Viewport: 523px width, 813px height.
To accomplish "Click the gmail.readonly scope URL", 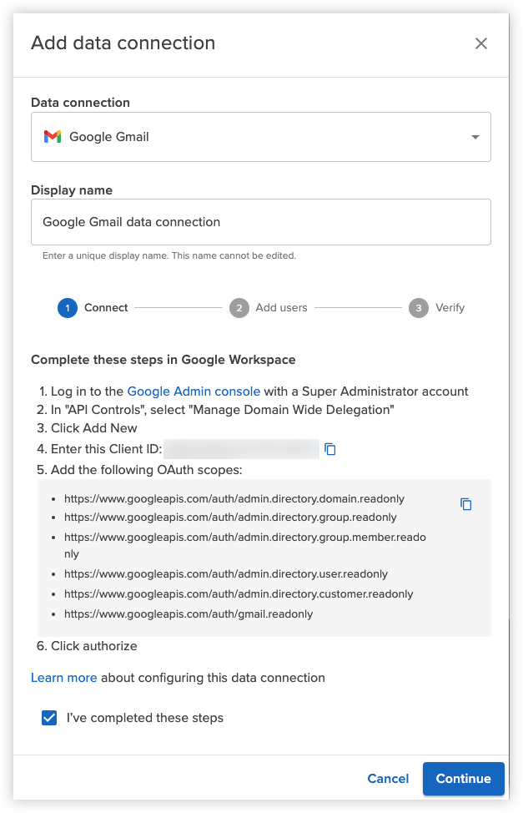I will (189, 614).
